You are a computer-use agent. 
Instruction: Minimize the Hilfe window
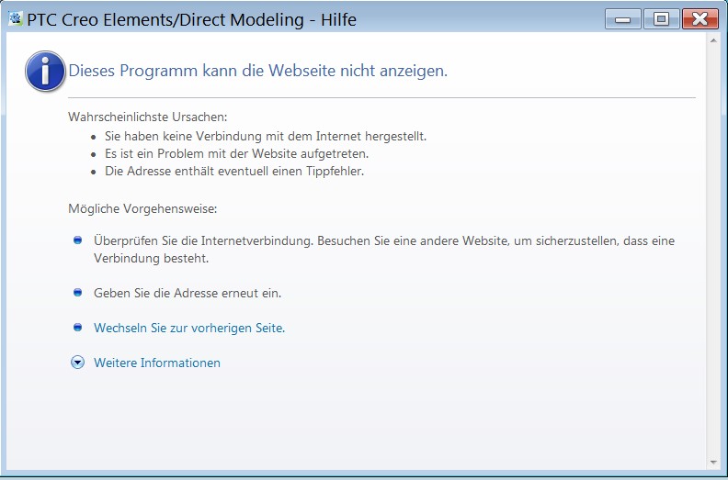(x=622, y=19)
